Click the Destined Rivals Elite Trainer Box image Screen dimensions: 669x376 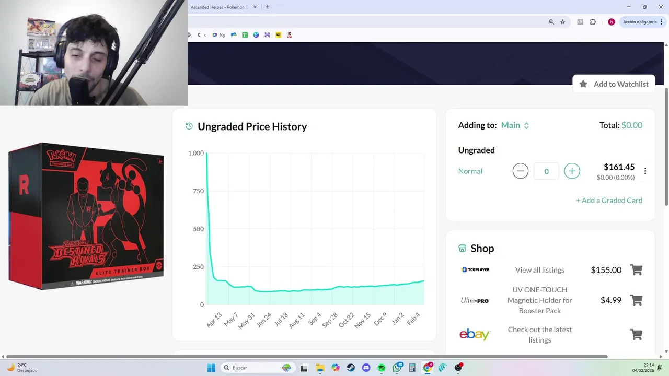pos(86,216)
